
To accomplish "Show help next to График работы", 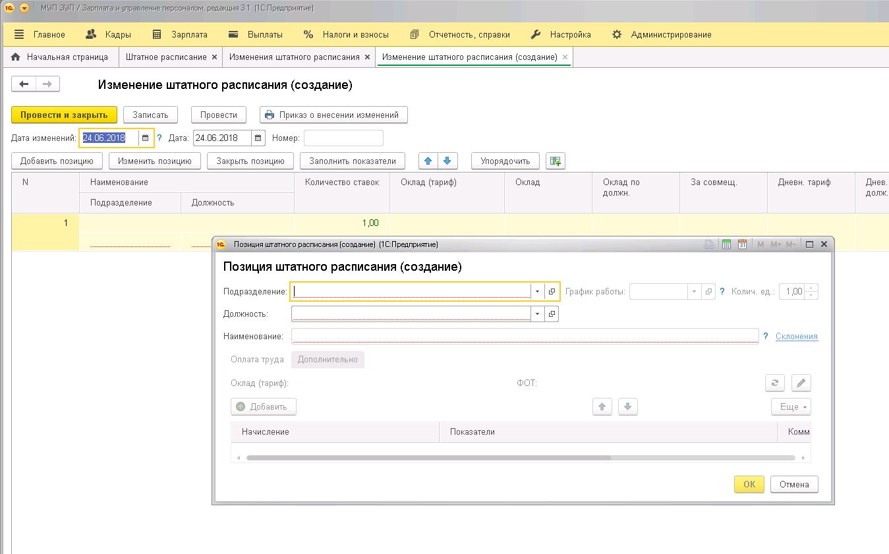I will (722, 291).
